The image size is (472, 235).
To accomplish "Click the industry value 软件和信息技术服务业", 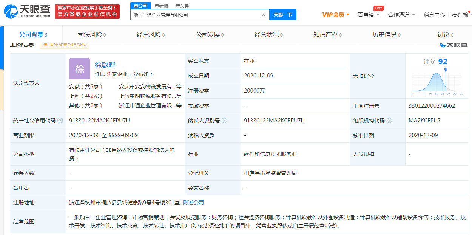I will pos(270,154).
